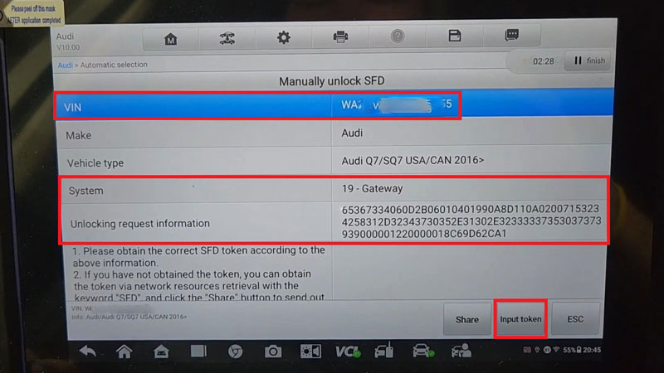The width and height of the screenshot is (664, 373).
Task: Tap the Share button
Action: tap(467, 320)
